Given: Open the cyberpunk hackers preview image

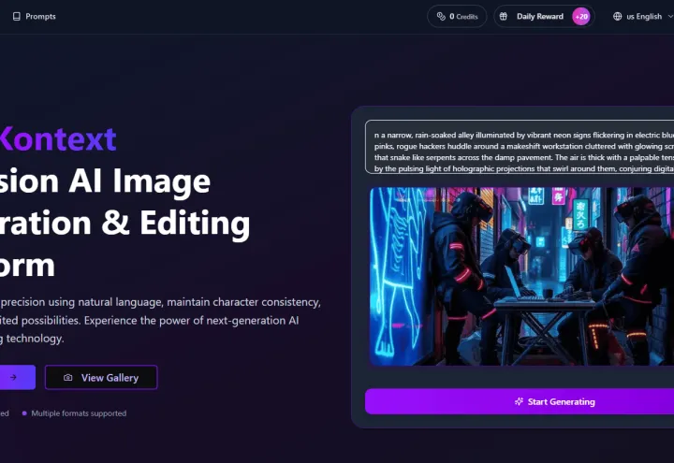Looking at the screenshot, I should coord(521,276).
